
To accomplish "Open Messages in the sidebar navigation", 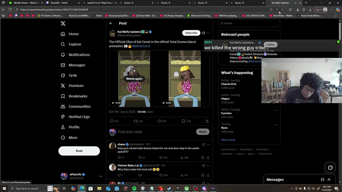I will [x=73, y=65].
